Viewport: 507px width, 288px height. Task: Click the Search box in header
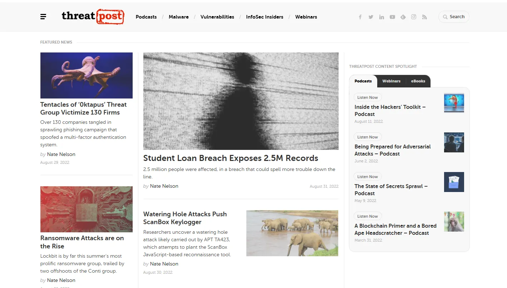tap(454, 17)
